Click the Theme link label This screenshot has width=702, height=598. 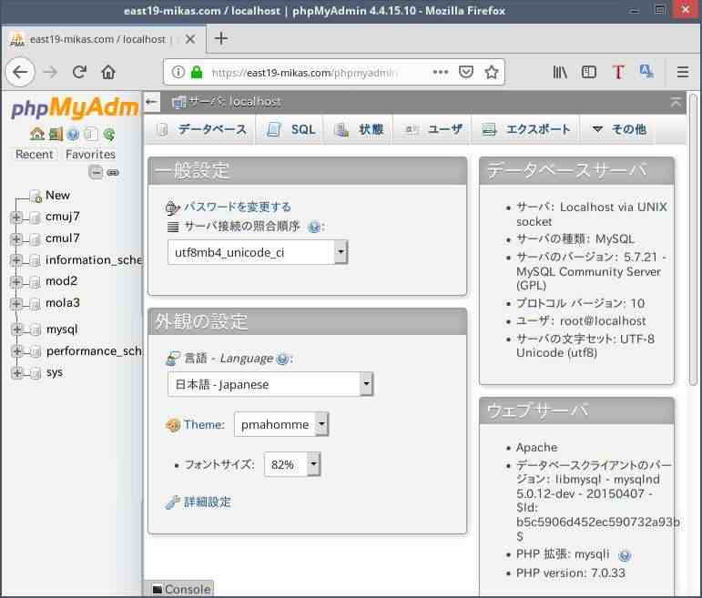204,424
